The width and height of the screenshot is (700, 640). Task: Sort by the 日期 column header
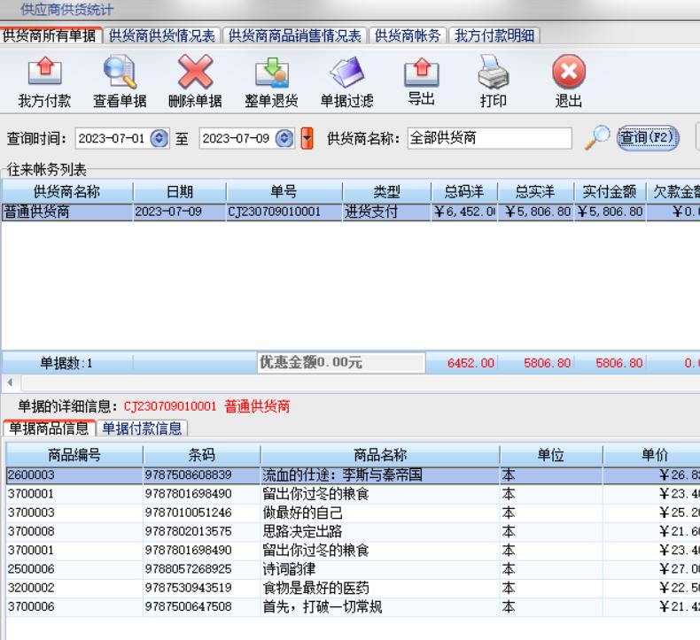coord(180,192)
